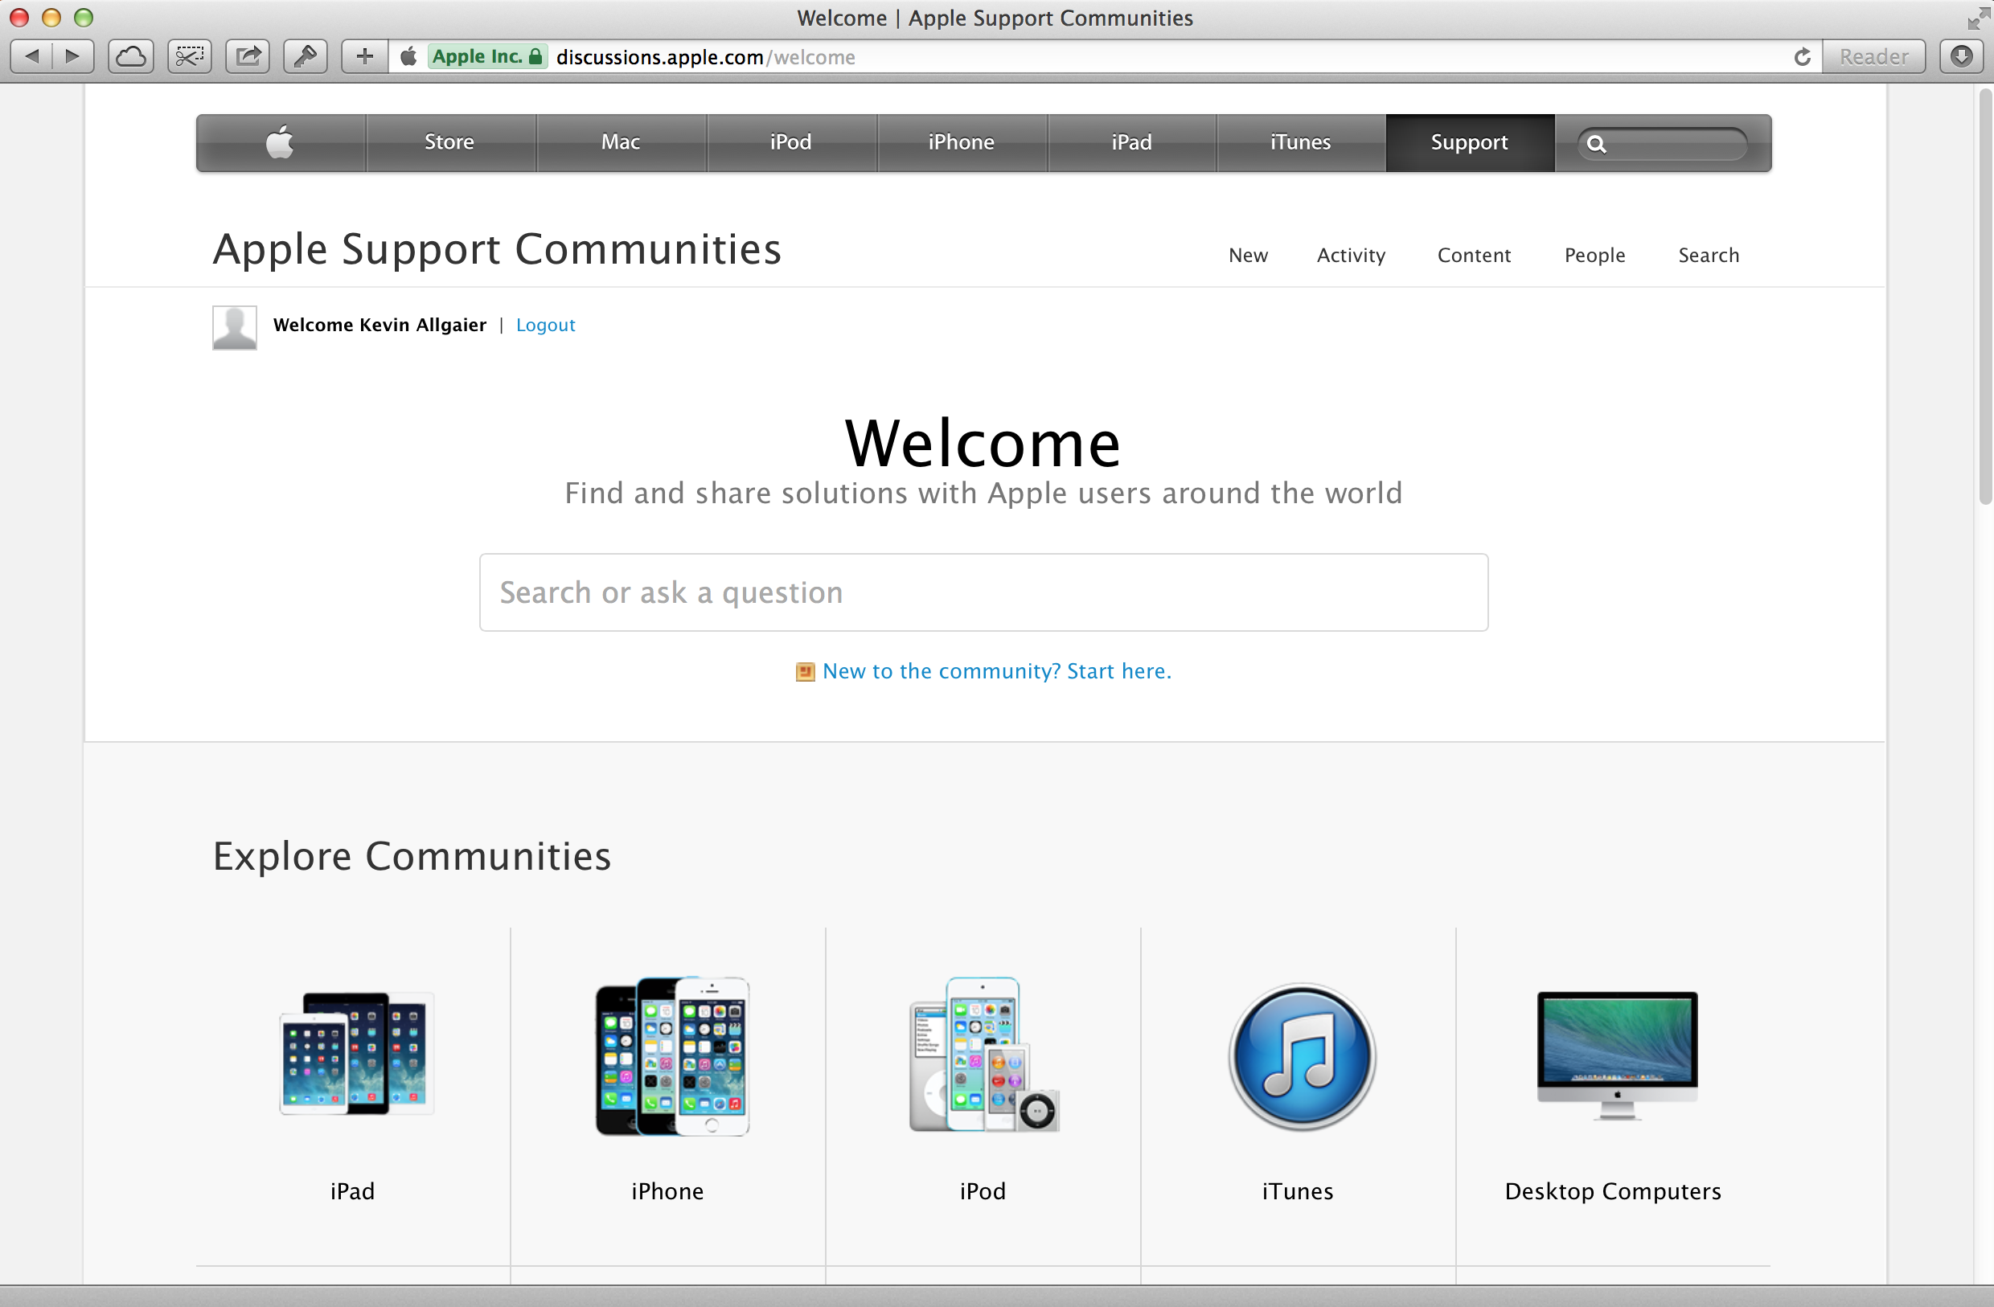This screenshot has width=1994, height=1307.
Task: Open the Share button in toolbar
Action: point(248,56)
